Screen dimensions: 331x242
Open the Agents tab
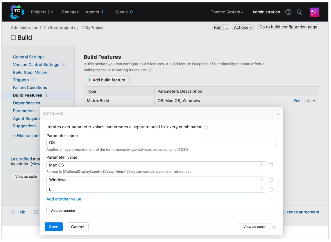(95, 12)
